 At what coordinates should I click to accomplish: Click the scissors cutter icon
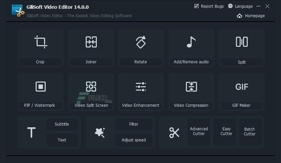(x=174, y=133)
